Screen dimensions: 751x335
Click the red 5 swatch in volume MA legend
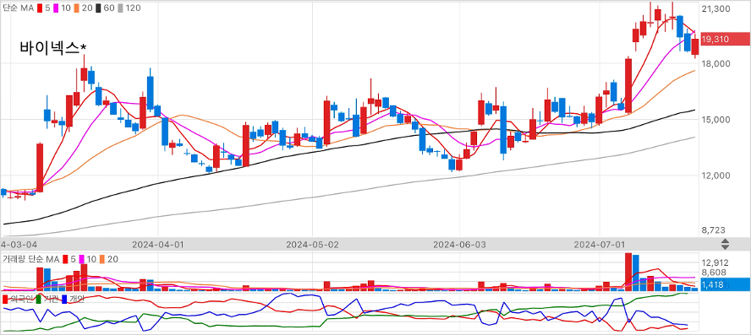66,259
